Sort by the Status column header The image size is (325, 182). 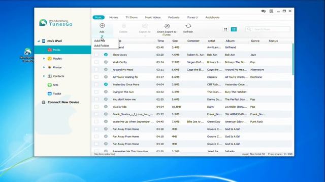(273, 41)
